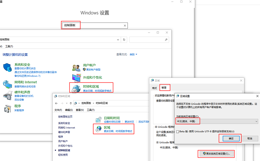
Task: Open 区域 link in 时钟和区域 window
Action: (107, 127)
